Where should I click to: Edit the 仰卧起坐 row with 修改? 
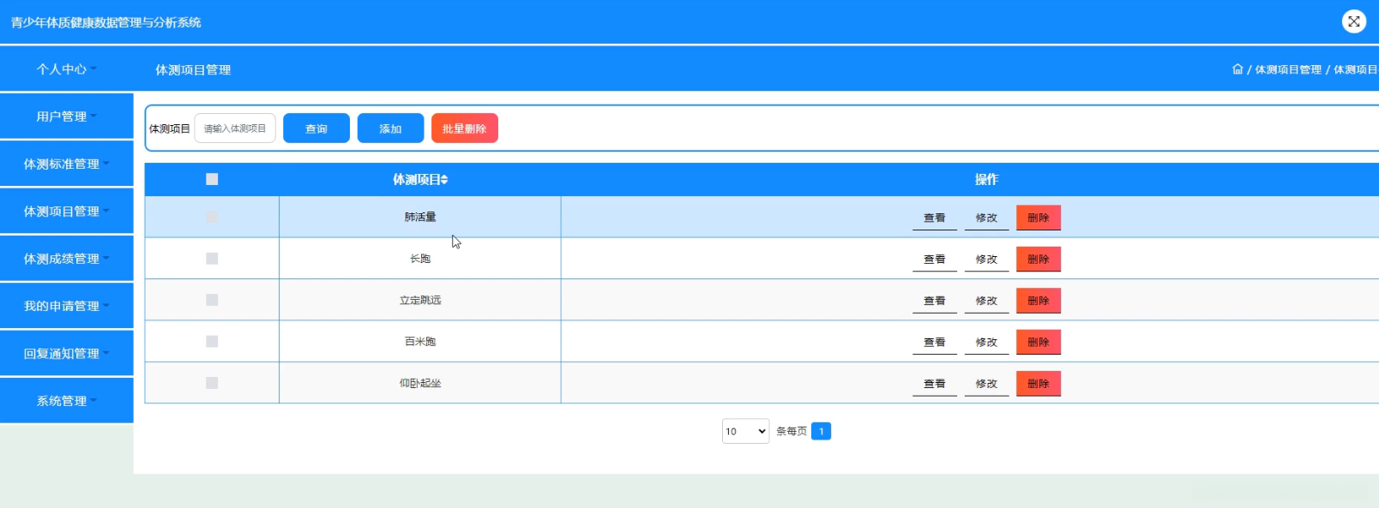tap(986, 384)
